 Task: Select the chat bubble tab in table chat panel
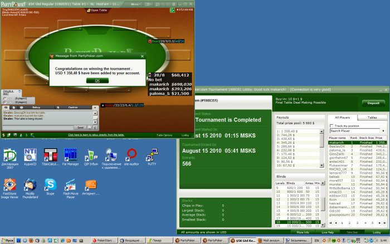[6, 108]
